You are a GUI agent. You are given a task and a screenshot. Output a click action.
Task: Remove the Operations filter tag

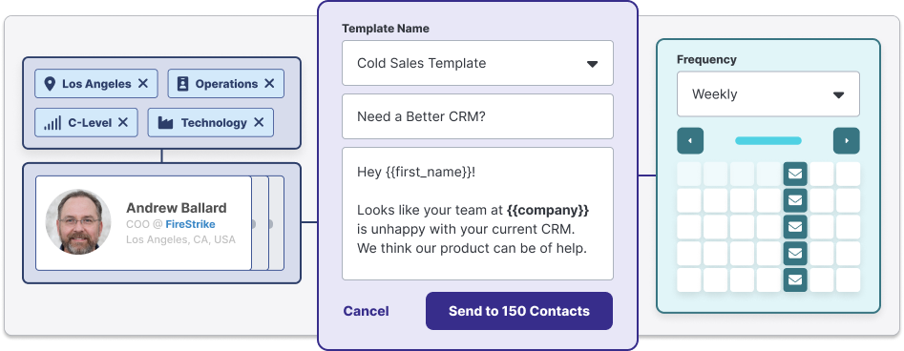click(x=269, y=84)
